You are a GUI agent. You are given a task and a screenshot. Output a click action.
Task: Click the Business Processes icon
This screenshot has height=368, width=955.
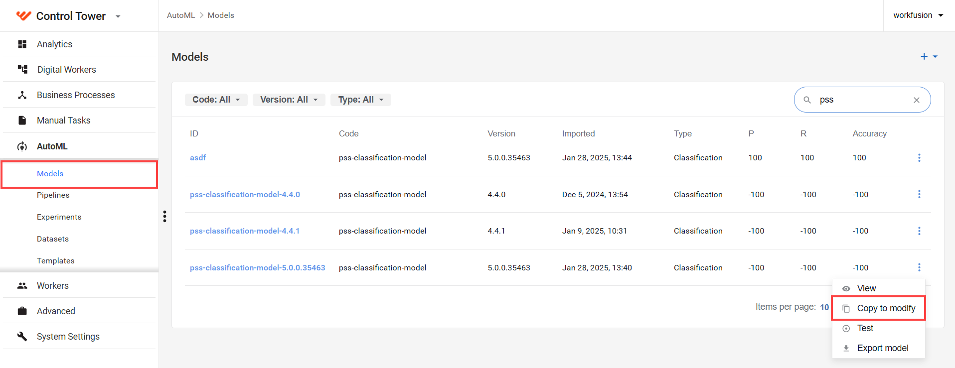[x=22, y=95]
